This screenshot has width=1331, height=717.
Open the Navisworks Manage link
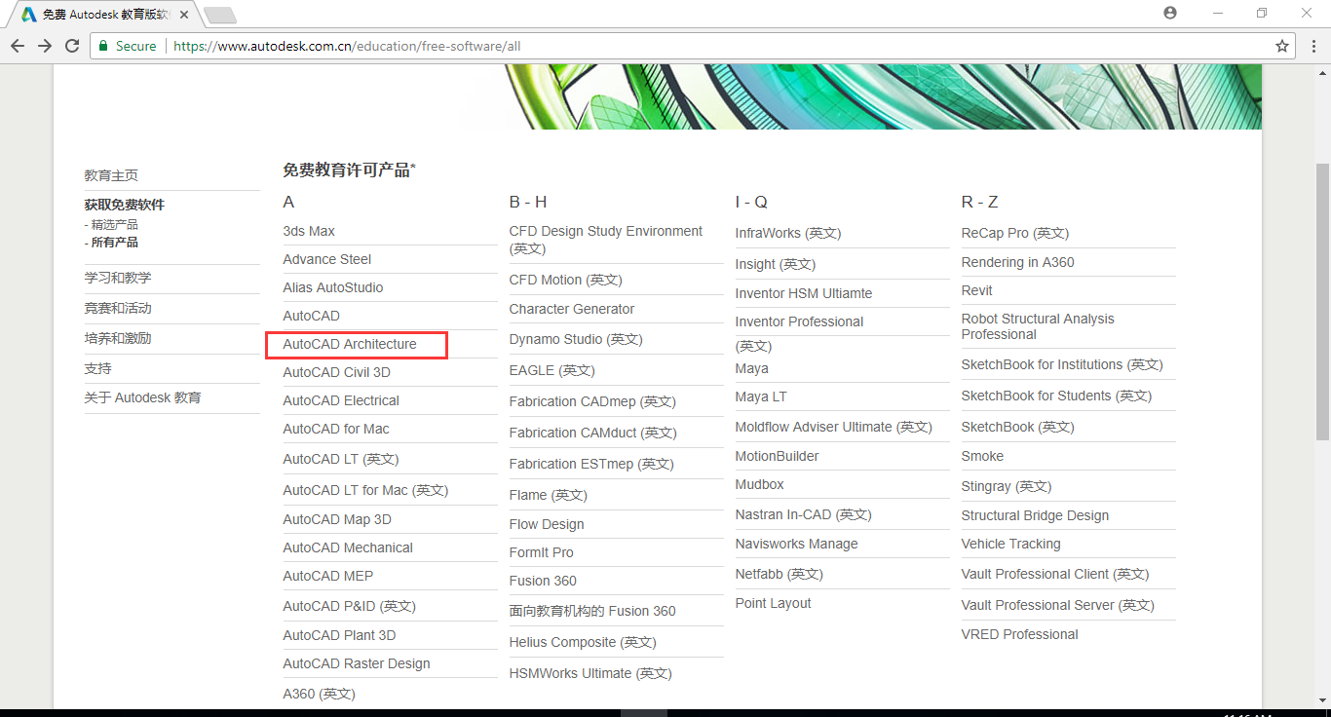pyautogui.click(x=796, y=544)
